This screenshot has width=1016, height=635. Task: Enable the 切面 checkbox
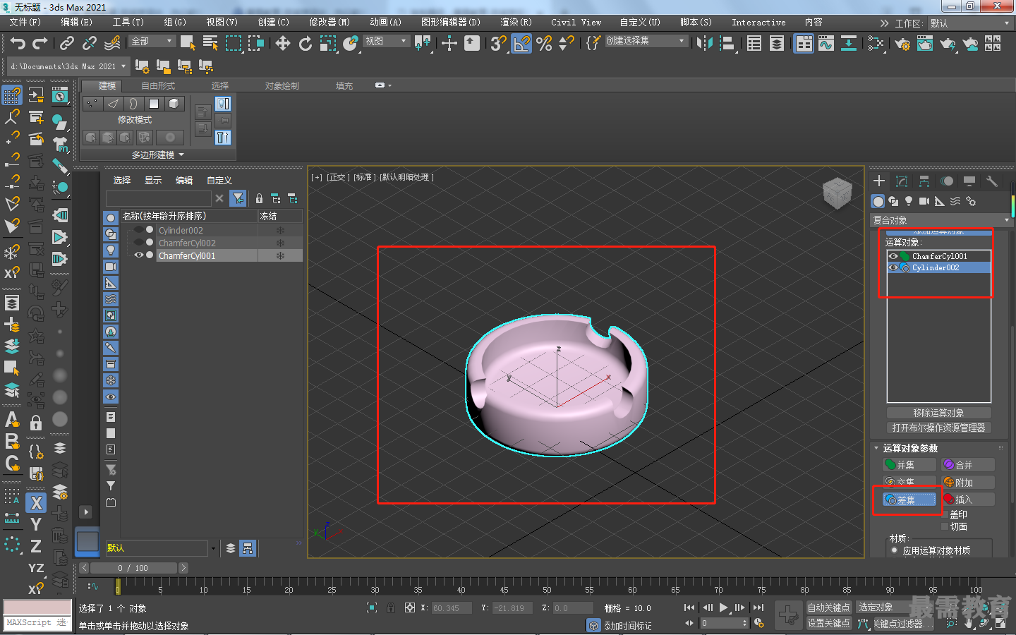(x=945, y=527)
